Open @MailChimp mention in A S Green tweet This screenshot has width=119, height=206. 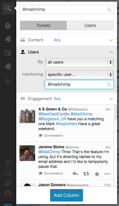(x=81, y=114)
